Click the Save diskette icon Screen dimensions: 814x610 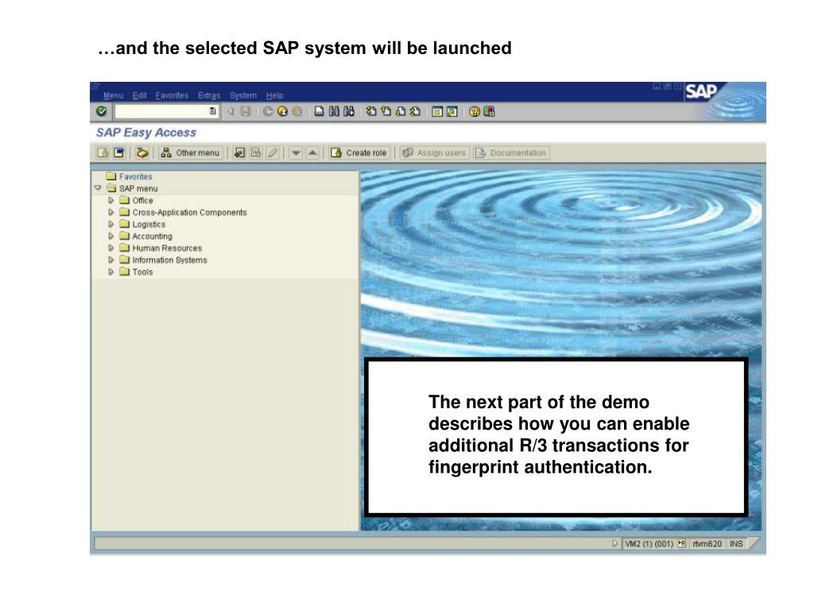[245, 111]
